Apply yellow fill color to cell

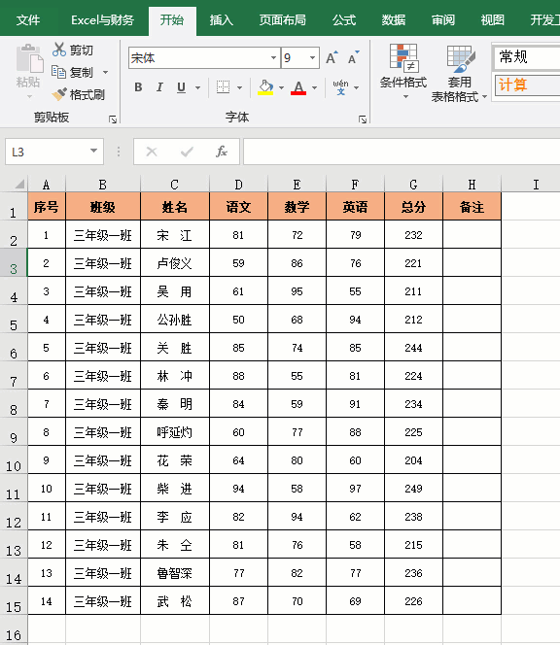point(265,87)
